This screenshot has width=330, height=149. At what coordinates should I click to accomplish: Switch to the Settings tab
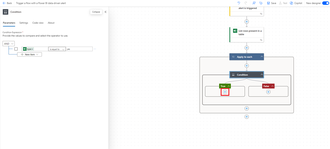[24, 23]
